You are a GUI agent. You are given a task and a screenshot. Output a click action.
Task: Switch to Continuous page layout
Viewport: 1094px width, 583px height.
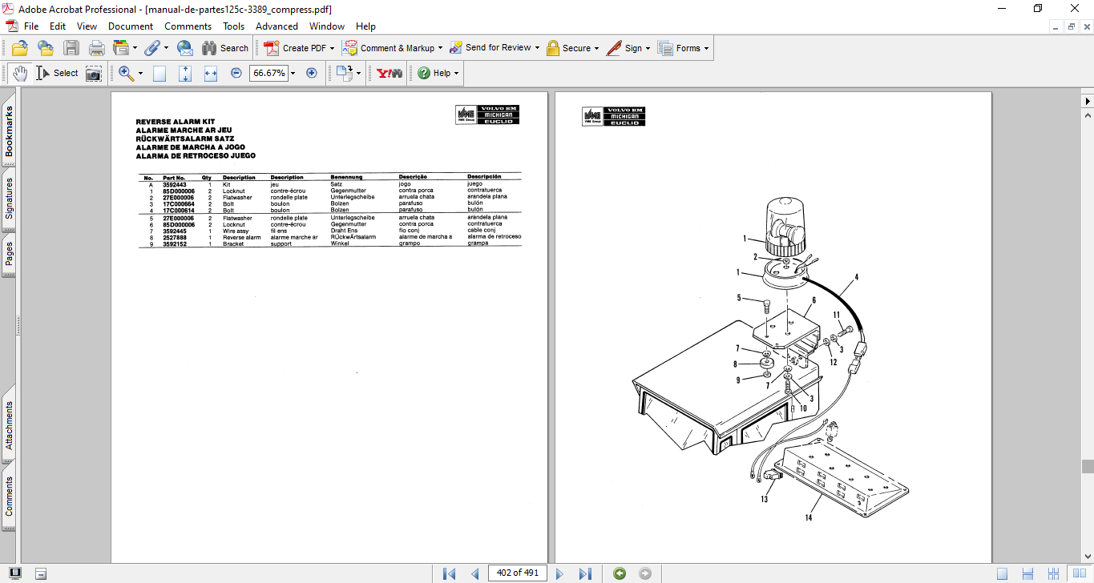(1027, 573)
